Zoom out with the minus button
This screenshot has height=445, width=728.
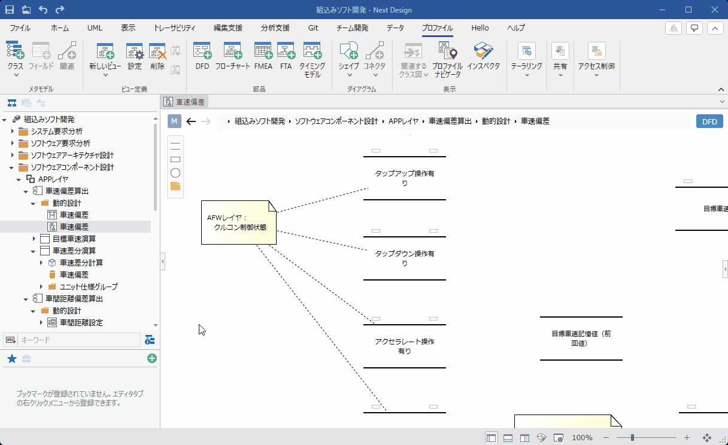point(607,438)
